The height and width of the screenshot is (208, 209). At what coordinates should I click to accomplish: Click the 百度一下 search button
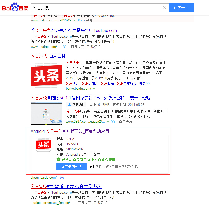(181, 8)
